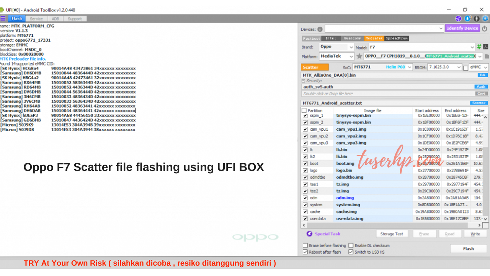This screenshot has width=490, height=276.
Task: Click the Identify Device button
Action: pyautogui.click(x=462, y=28)
